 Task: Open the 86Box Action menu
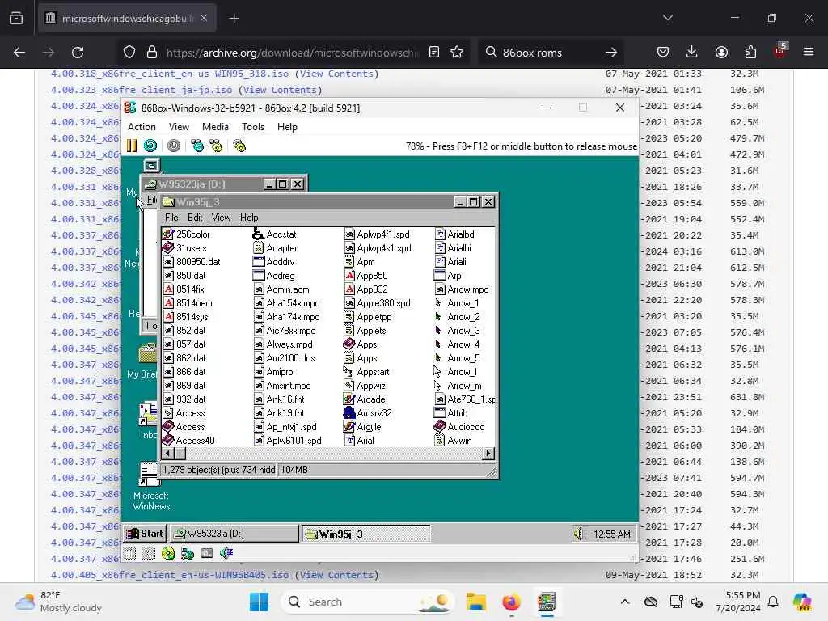click(142, 127)
